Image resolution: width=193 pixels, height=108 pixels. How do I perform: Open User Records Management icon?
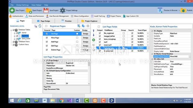tap(47, 16)
